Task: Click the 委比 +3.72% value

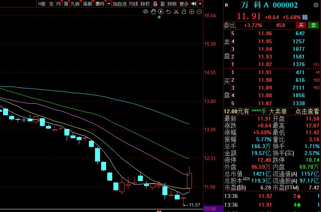Action: 253,26
